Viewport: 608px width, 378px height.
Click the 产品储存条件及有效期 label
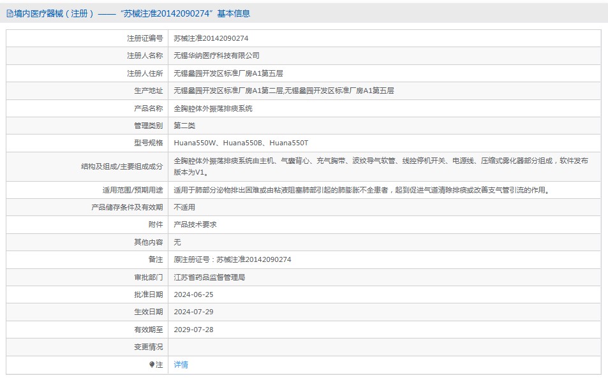127,207
